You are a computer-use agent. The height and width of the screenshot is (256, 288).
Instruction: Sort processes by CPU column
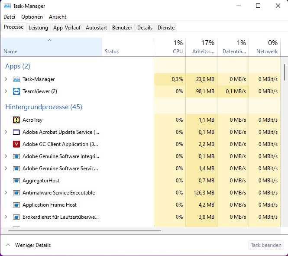pos(170,47)
